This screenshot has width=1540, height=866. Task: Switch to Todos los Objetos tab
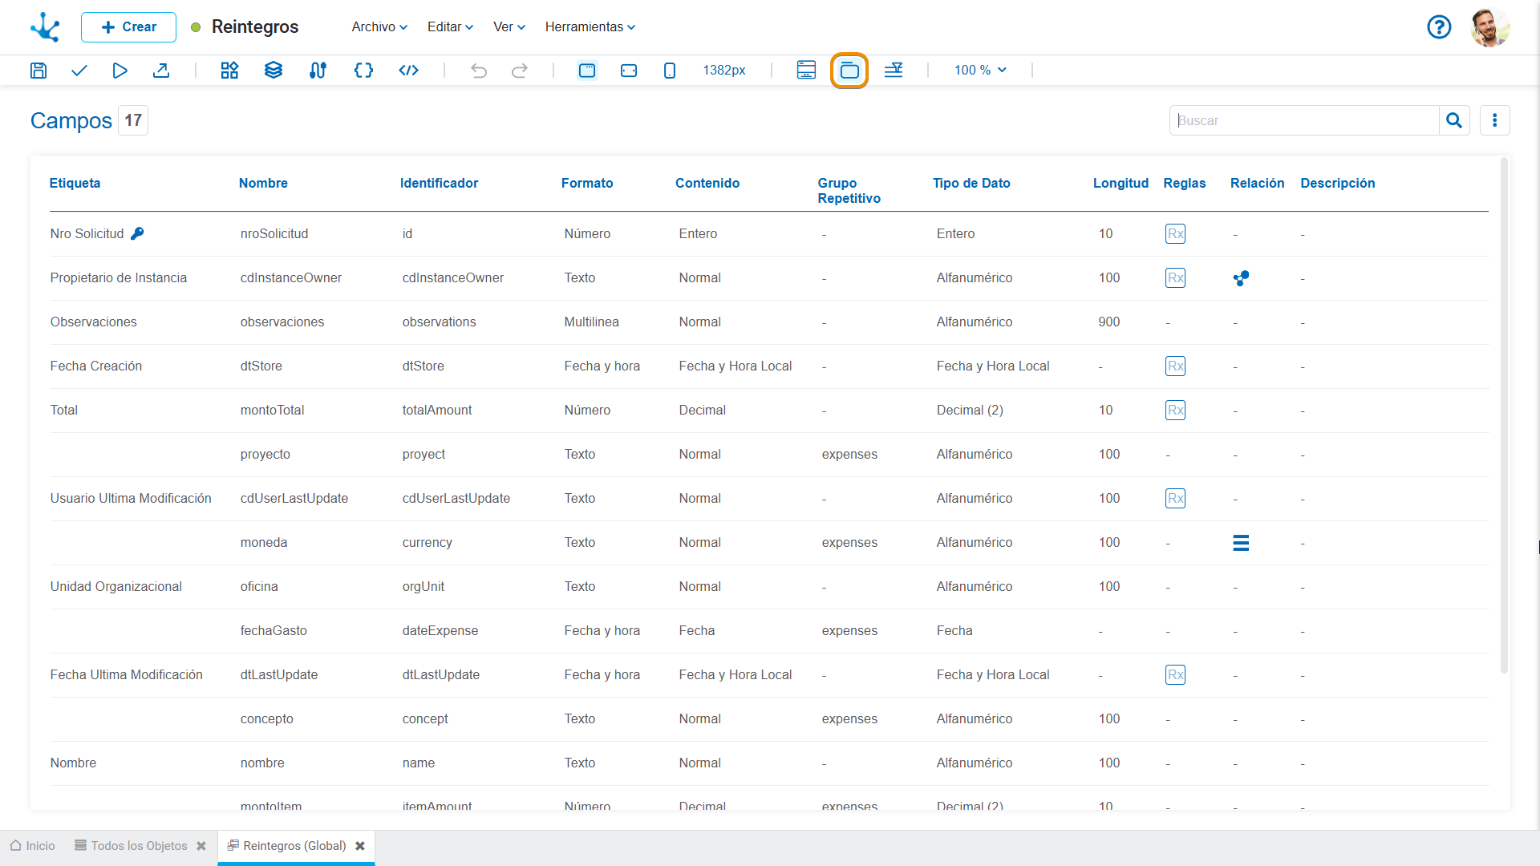(131, 846)
